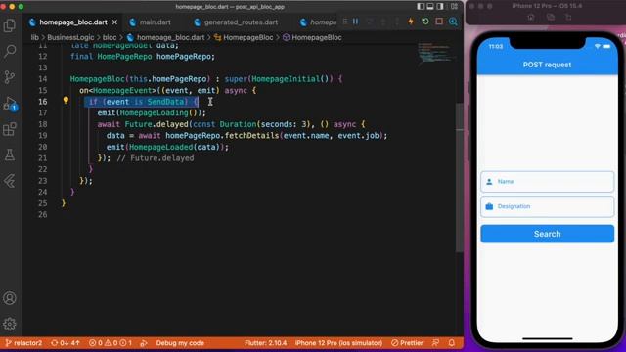Click the Name input field in simulator
Screen dimensions: 626x352
tap(547, 182)
